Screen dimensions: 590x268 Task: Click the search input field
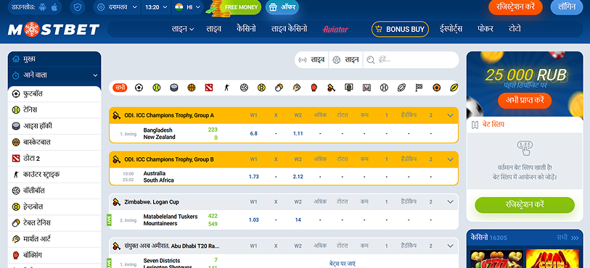click(x=411, y=59)
